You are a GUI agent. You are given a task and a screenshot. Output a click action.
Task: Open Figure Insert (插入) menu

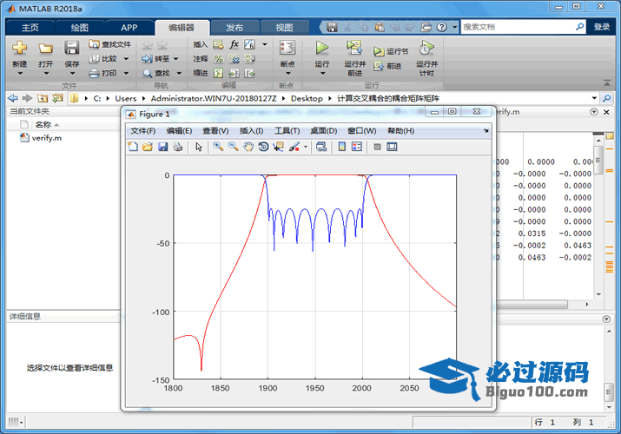[251, 131]
